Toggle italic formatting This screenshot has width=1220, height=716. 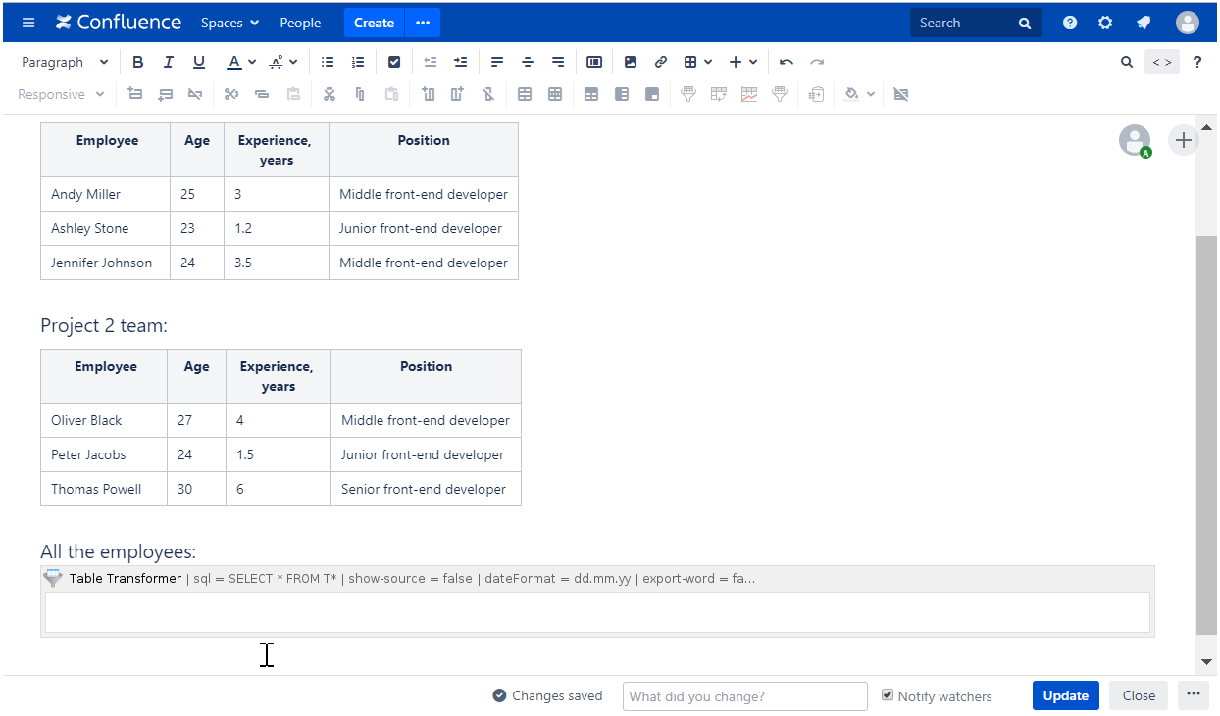(169, 62)
